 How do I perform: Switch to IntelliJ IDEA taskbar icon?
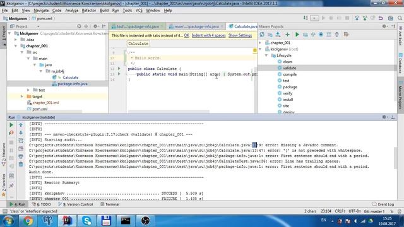tap(67, 221)
